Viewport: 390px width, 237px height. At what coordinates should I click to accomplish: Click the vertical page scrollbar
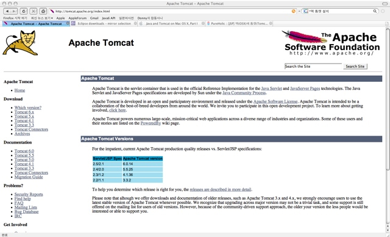[388, 100]
